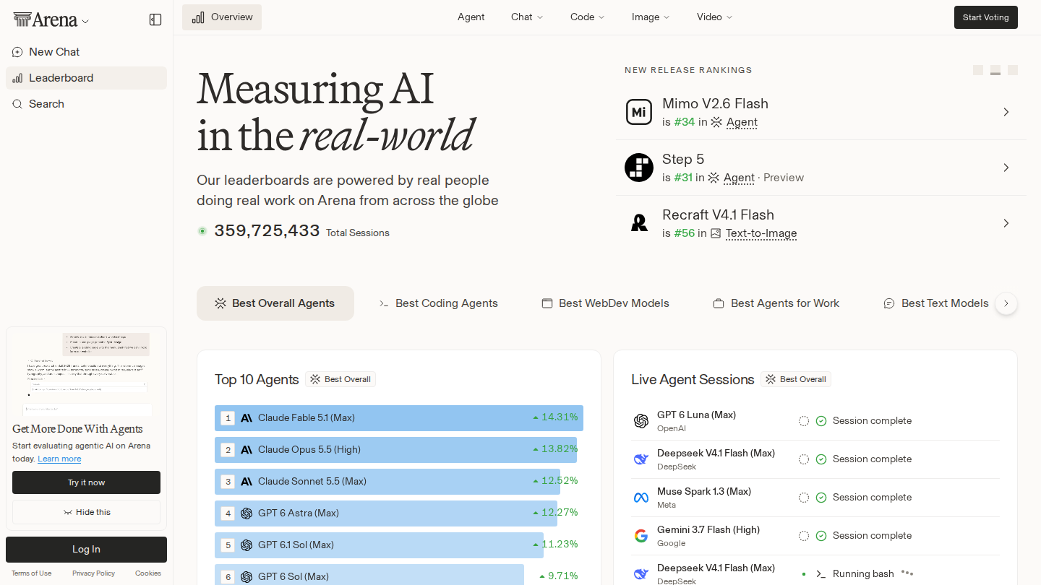This screenshot has width=1041, height=585.
Task: Click the agent preview thumbnail in promo card
Action: [86, 373]
